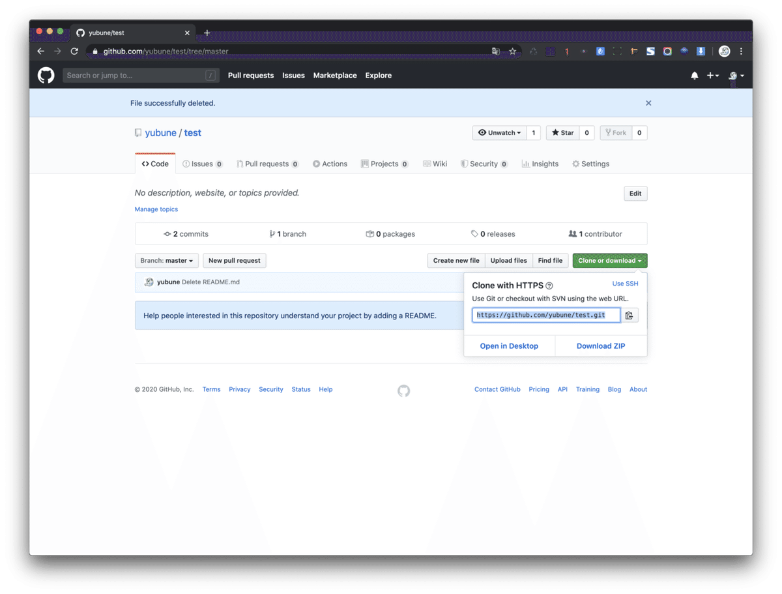
Task: Click Download ZIP
Action: 601,346
